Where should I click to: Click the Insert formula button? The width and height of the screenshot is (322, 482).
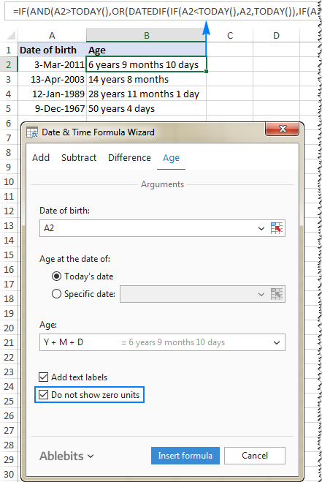[x=185, y=456]
